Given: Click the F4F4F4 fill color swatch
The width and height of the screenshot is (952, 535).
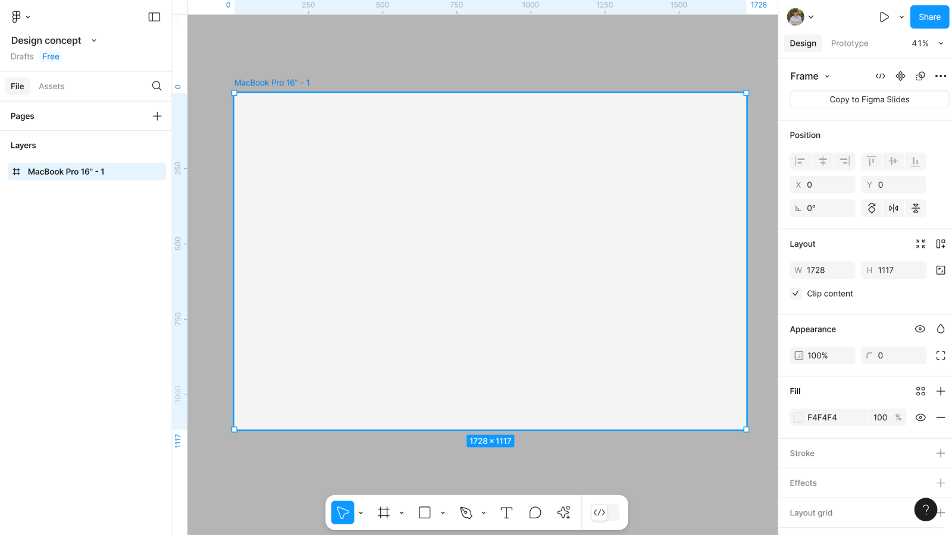Looking at the screenshot, I should coord(798,417).
